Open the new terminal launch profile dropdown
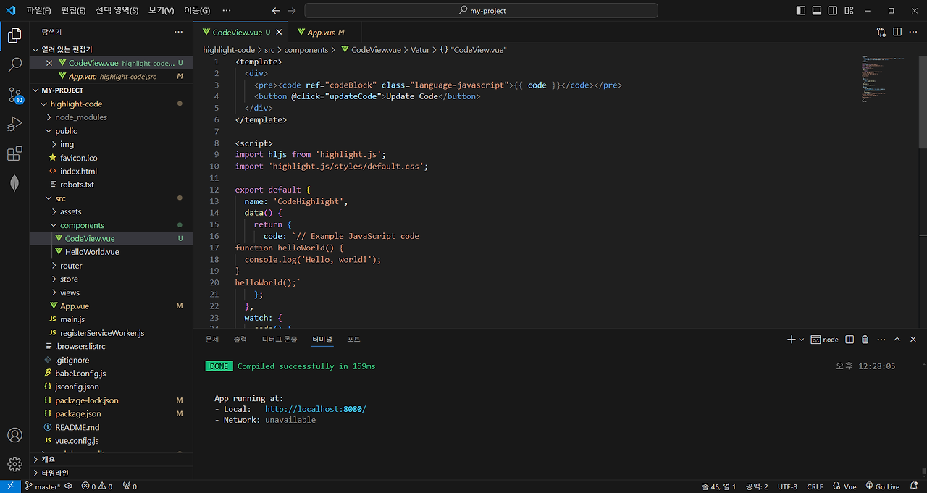 [x=801, y=339]
